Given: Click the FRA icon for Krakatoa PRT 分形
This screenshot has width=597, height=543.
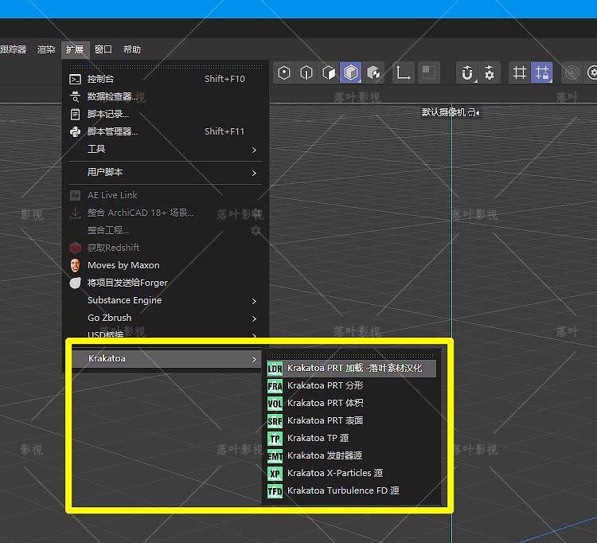Looking at the screenshot, I should (275, 386).
